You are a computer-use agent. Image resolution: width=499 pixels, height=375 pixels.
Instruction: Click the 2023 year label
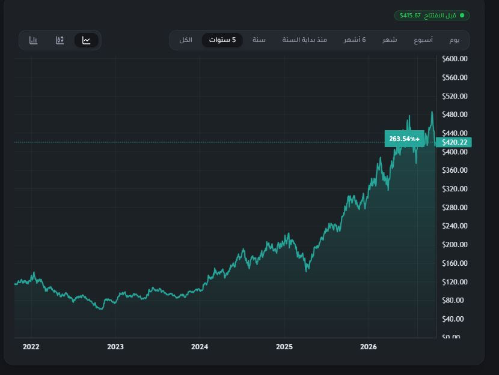[115, 347]
